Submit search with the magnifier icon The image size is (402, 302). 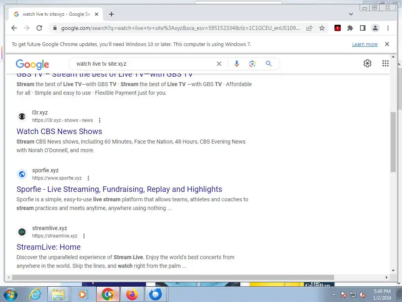pos(269,64)
